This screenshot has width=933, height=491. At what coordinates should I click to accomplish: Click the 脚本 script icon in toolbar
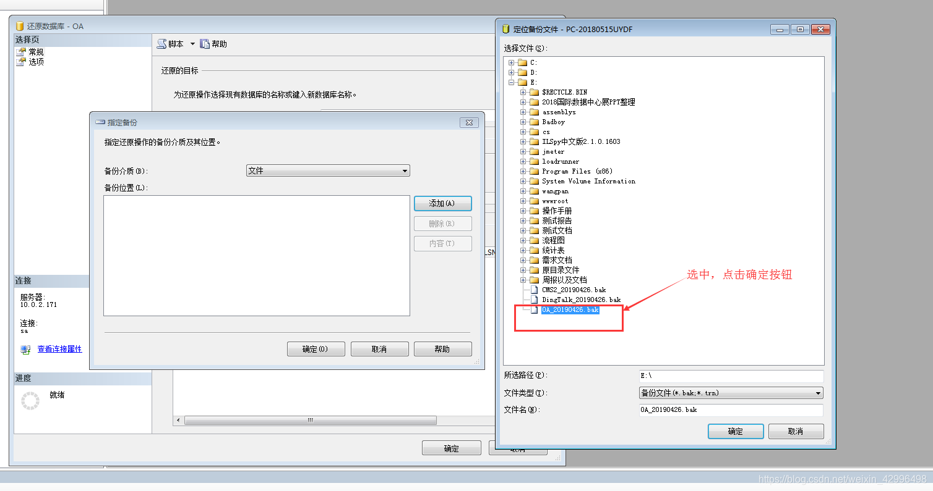161,44
